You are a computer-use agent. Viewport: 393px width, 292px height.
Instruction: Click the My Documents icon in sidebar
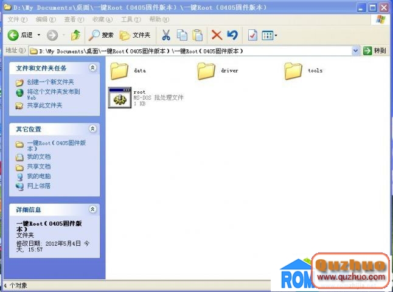coord(19,158)
